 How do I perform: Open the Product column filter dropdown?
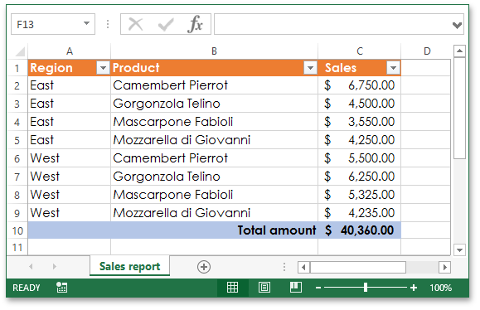[x=310, y=68]
